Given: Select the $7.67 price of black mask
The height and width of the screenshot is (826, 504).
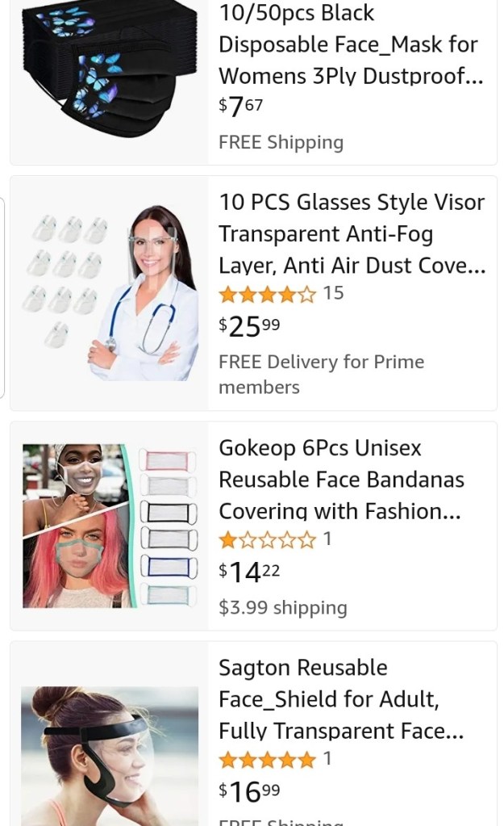Looking at the screenshot, I should pos(240,106).
